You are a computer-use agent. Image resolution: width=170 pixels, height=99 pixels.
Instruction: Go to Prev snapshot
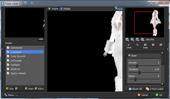click(x=153, y=46)
